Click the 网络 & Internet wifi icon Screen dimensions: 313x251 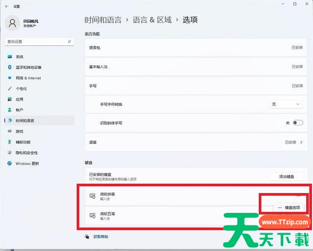[9, 78]
